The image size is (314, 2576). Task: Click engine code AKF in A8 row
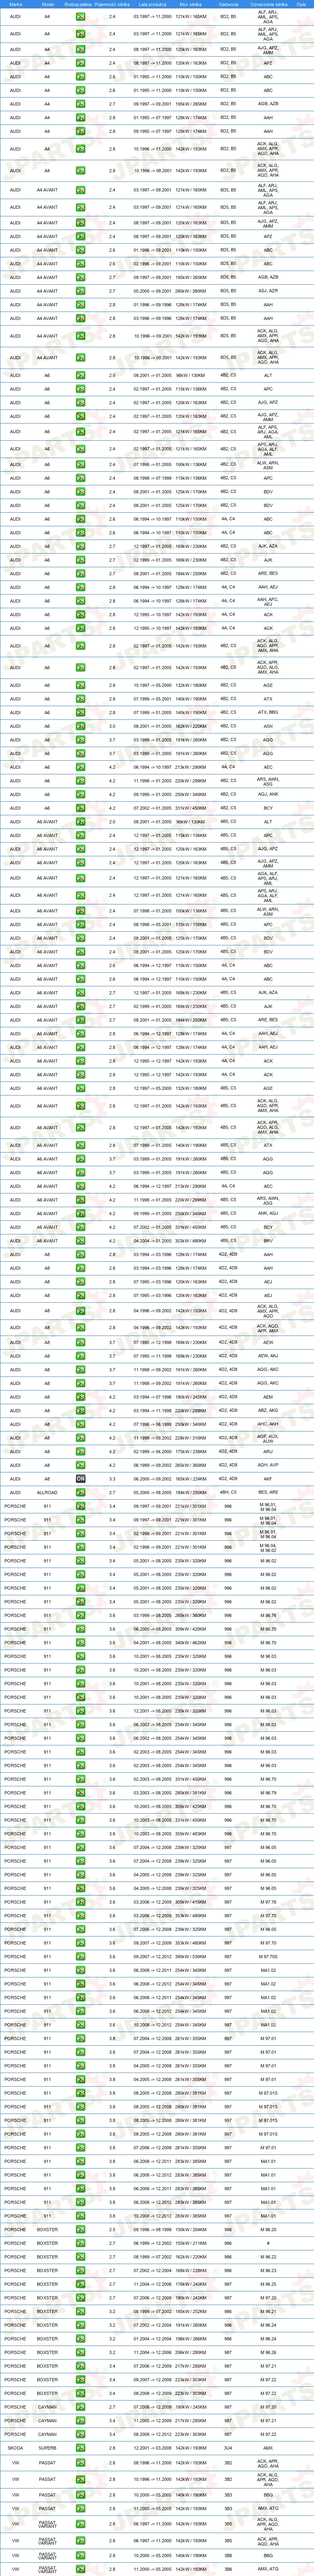pos(268,1478)
